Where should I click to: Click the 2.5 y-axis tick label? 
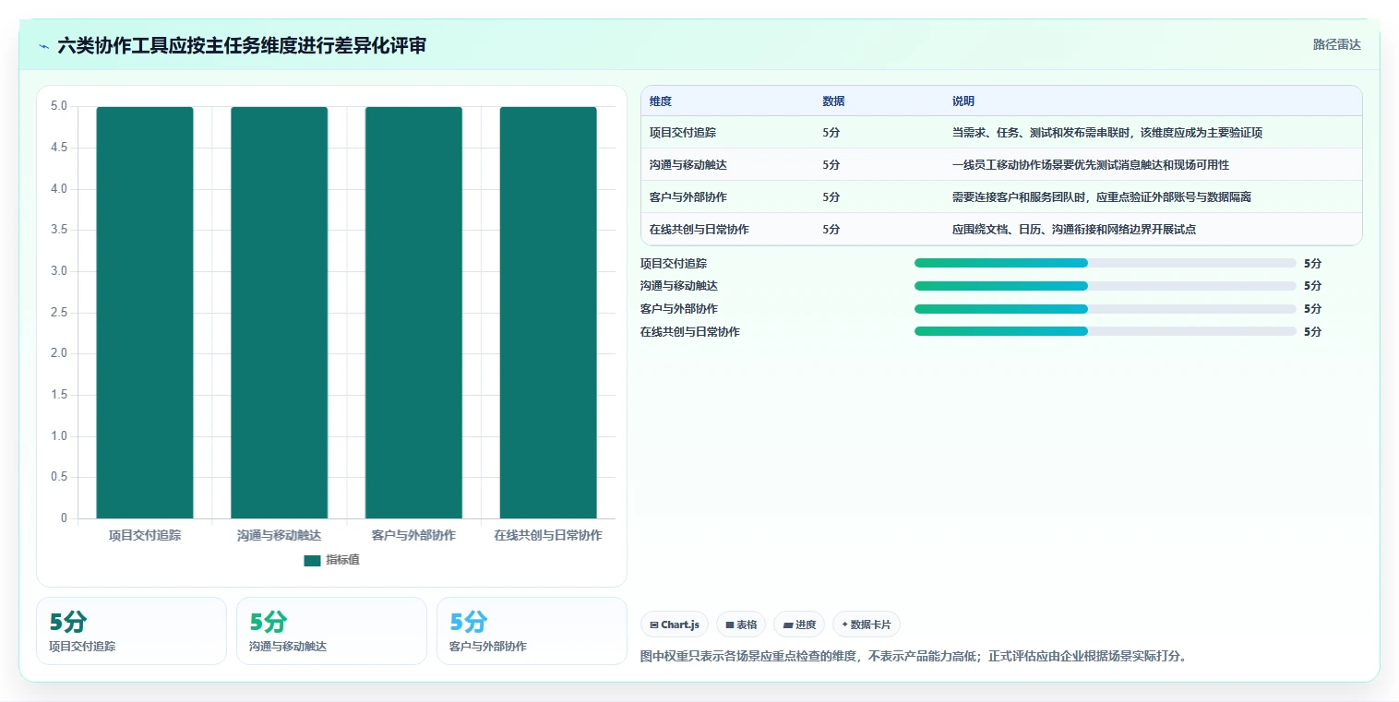click(x=59, y=313)
